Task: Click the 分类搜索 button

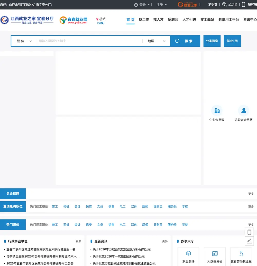Action: click(212, 41)
